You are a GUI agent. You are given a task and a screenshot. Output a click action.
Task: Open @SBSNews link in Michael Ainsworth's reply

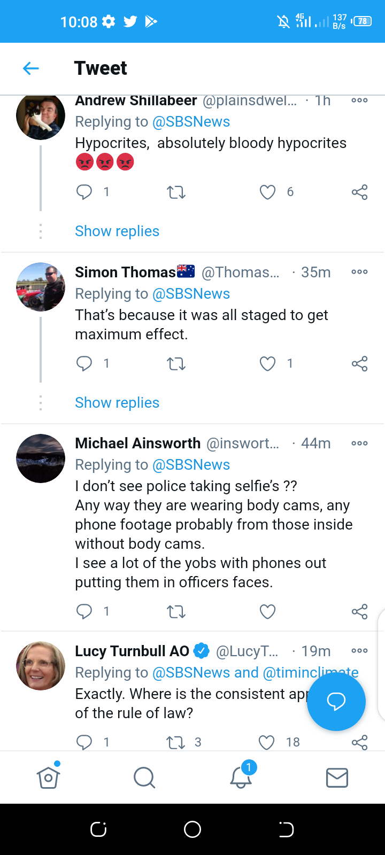click(191, 465)
